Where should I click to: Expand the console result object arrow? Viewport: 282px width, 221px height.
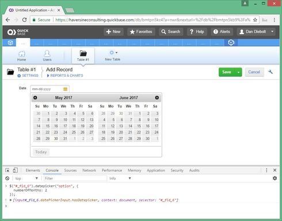pos(11,200)
